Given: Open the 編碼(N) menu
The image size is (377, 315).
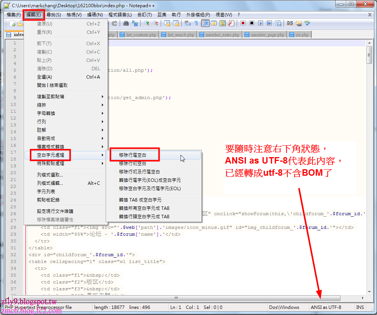Looking at the screenshot, I should (95, 15).
